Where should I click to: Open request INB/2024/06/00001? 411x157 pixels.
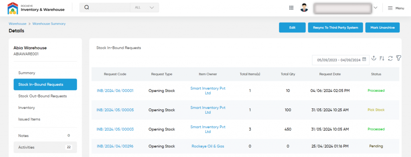115,91
